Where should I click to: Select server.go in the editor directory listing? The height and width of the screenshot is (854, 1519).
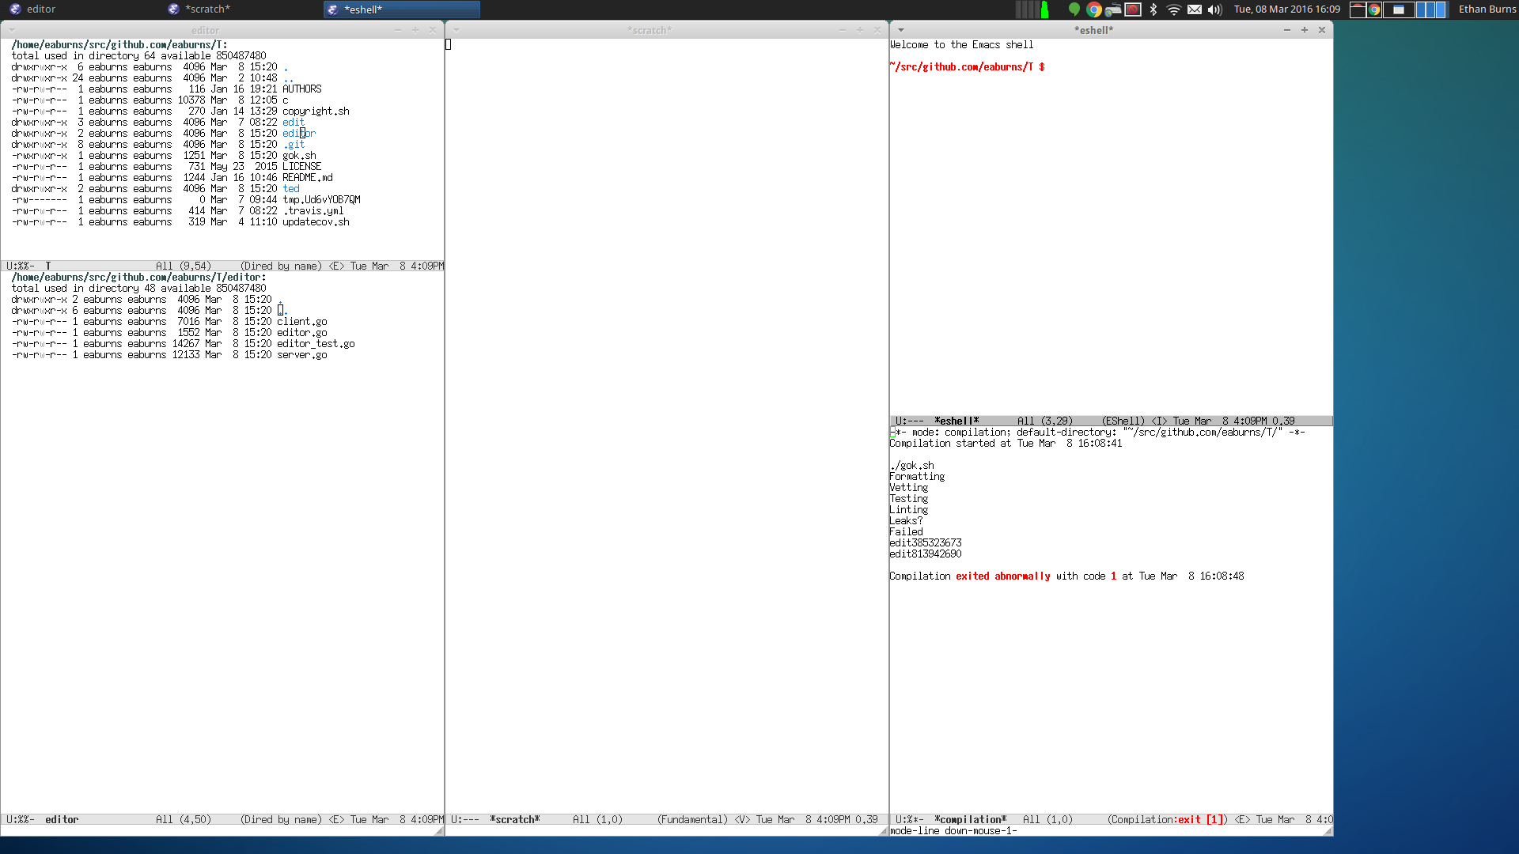pyautogui.click(x=302, y=355)
